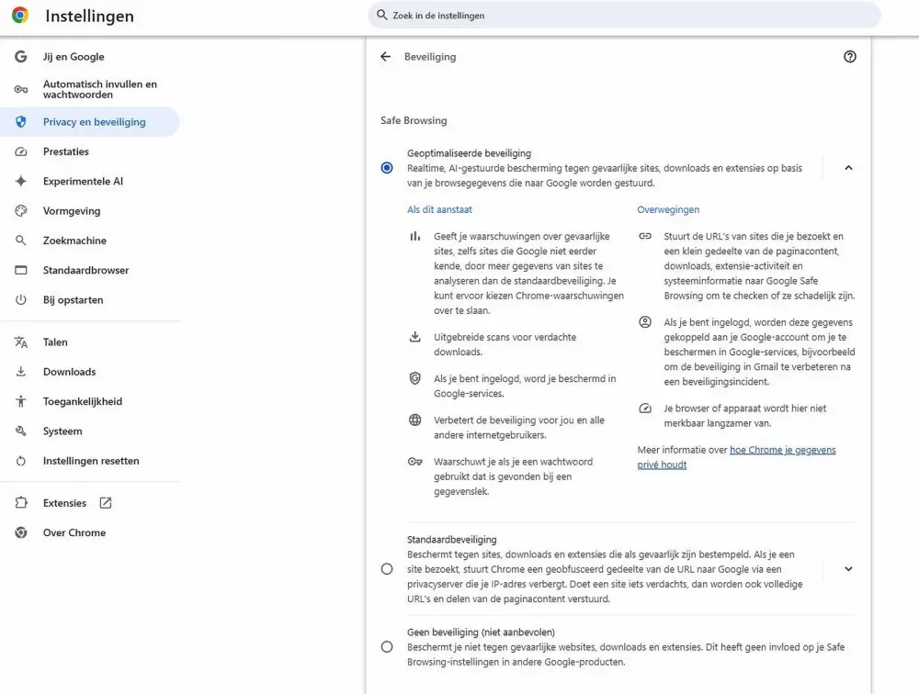Image resolution: width=919 pixels, height=694 pixels.
Task: Click the palette icon for Vormgeving
Action: pyautogui.click(x=21, y=211)
